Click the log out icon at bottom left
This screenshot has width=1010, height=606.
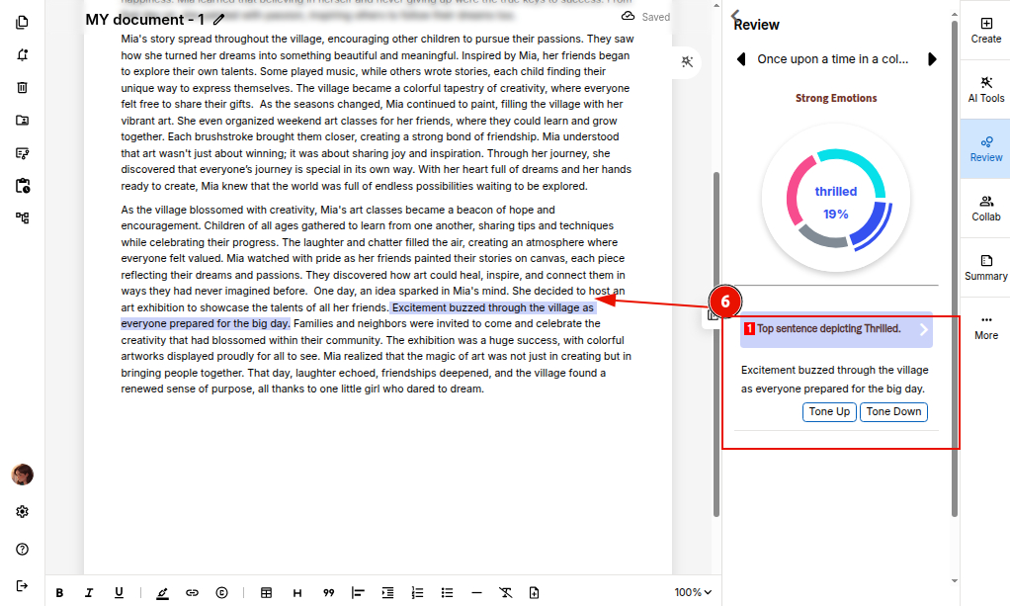pos(22,585)
